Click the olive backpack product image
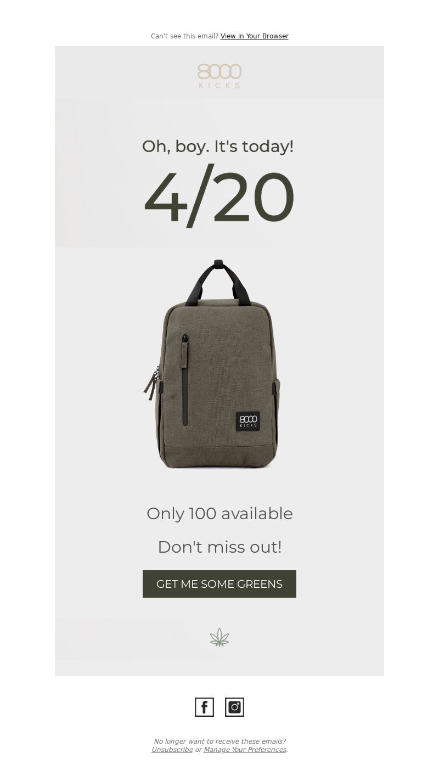The image size is (439, 781). [212, 364]
